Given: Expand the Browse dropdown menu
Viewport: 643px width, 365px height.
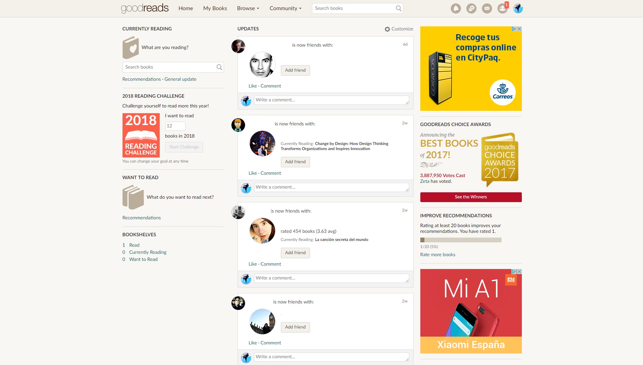Looking at the screenshot, I should [248, 8].
